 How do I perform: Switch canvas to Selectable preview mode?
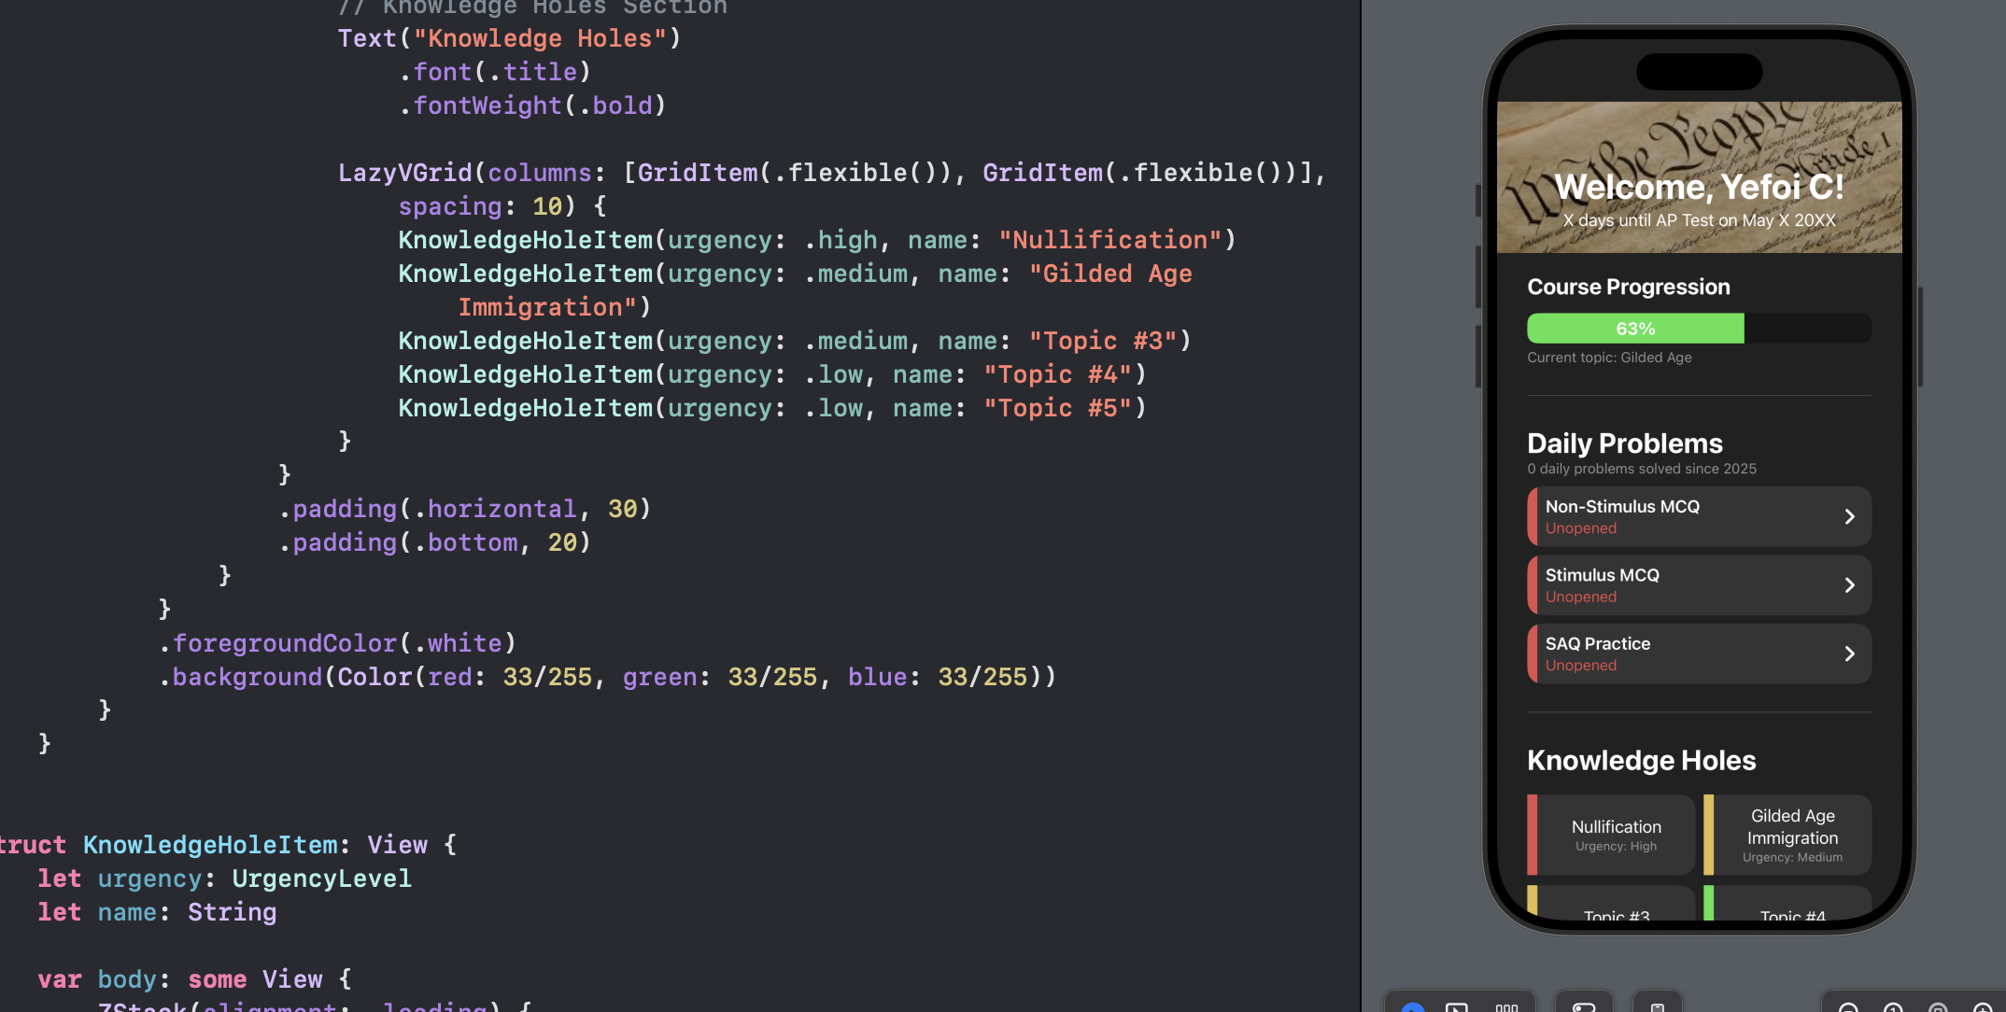point(1456,1007)
